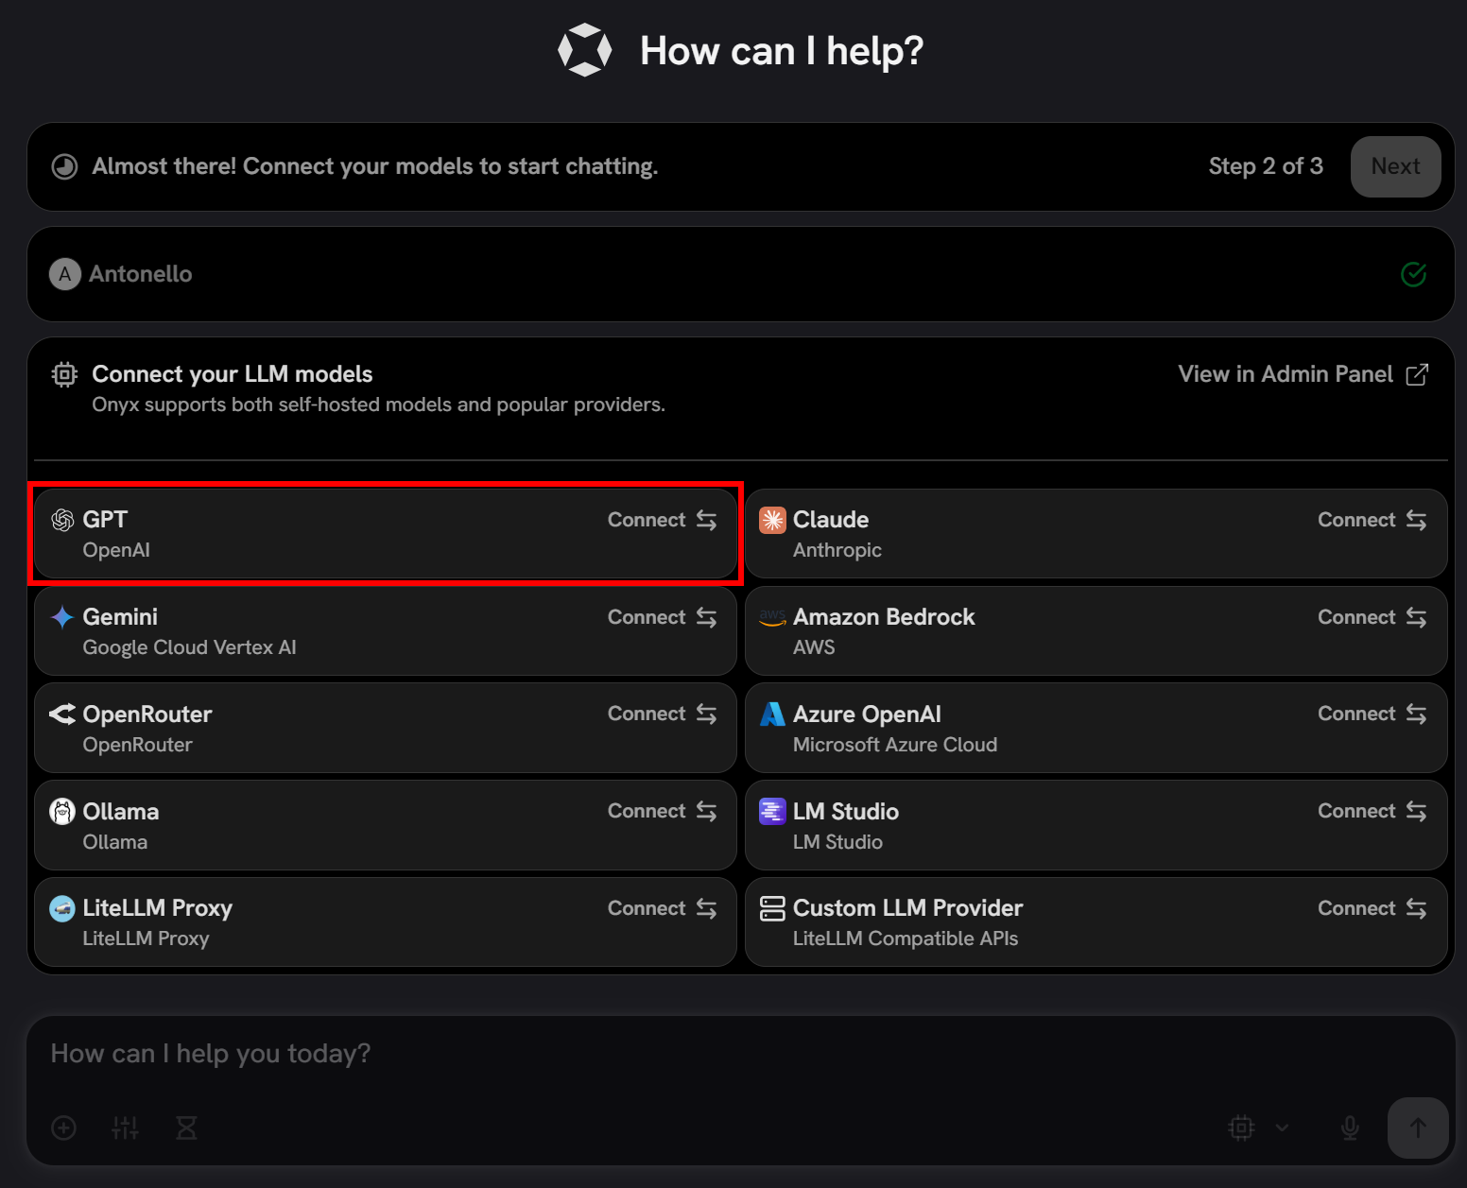
Task: Connect the Ollama provider
Action: (x=662, y=811)
